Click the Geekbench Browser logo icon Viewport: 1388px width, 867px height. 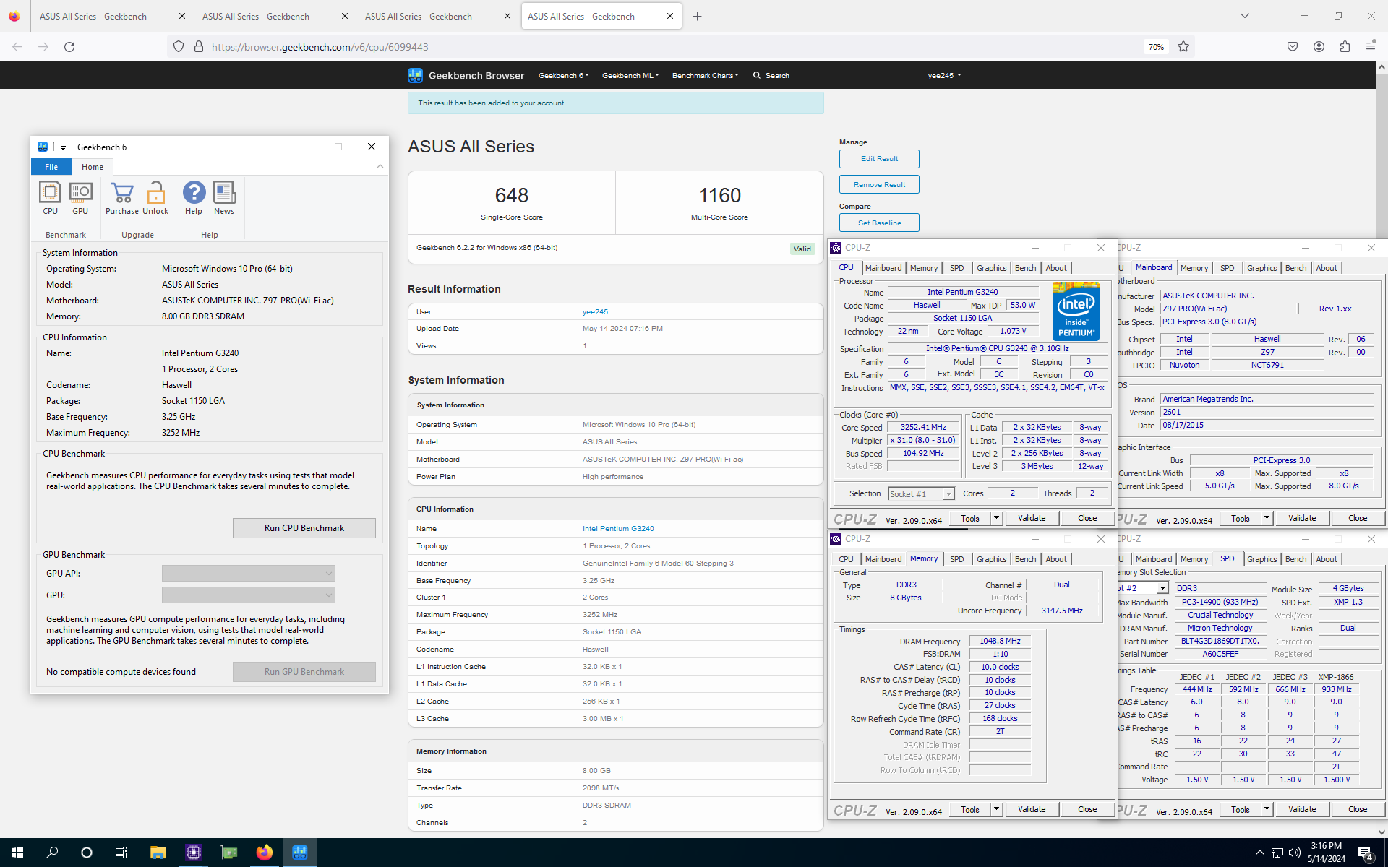tap(415, 75)
